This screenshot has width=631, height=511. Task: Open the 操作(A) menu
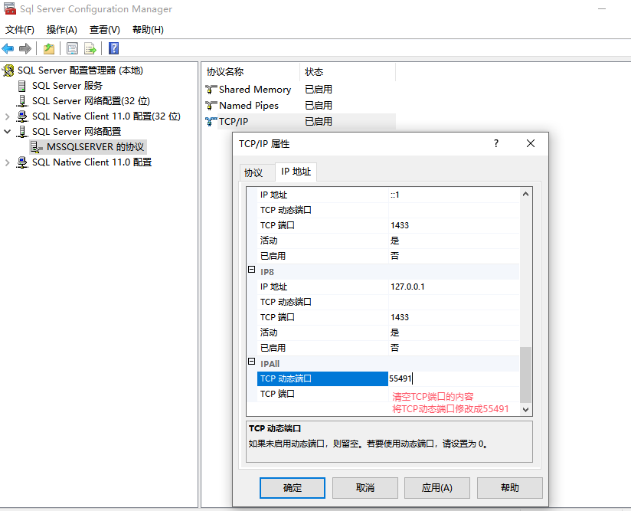pos(61,30)
